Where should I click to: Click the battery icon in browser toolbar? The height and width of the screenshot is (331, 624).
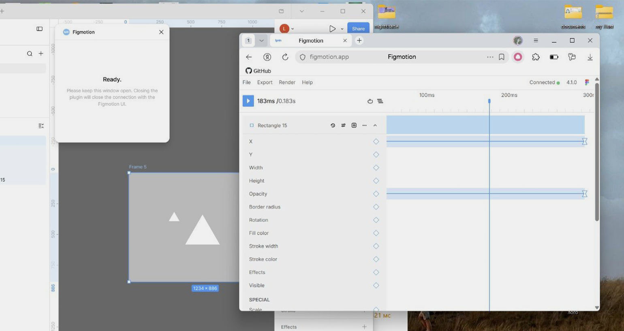[554, 57]
